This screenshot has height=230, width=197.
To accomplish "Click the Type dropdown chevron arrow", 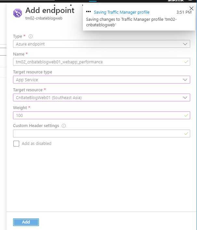I will (x=185, y=44).
